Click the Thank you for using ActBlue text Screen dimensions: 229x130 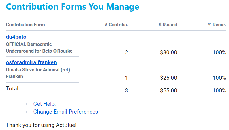coord(41,125)
